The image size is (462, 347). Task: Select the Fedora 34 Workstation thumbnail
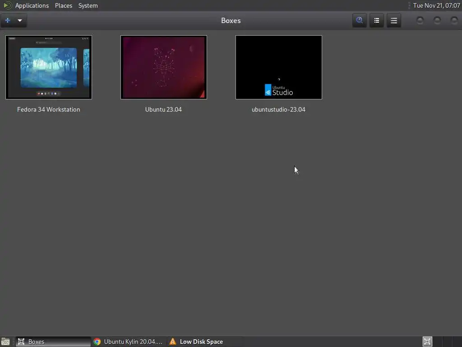[x=49, y=67]
